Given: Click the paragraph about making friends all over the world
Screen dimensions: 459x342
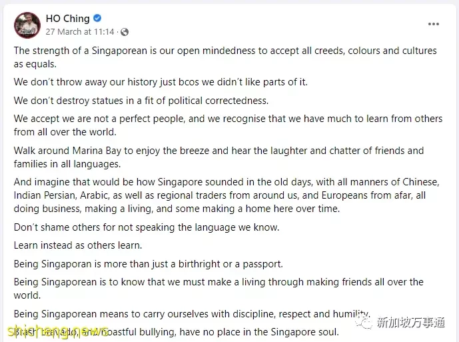Looking at the screenshot, I should point(219,289).
